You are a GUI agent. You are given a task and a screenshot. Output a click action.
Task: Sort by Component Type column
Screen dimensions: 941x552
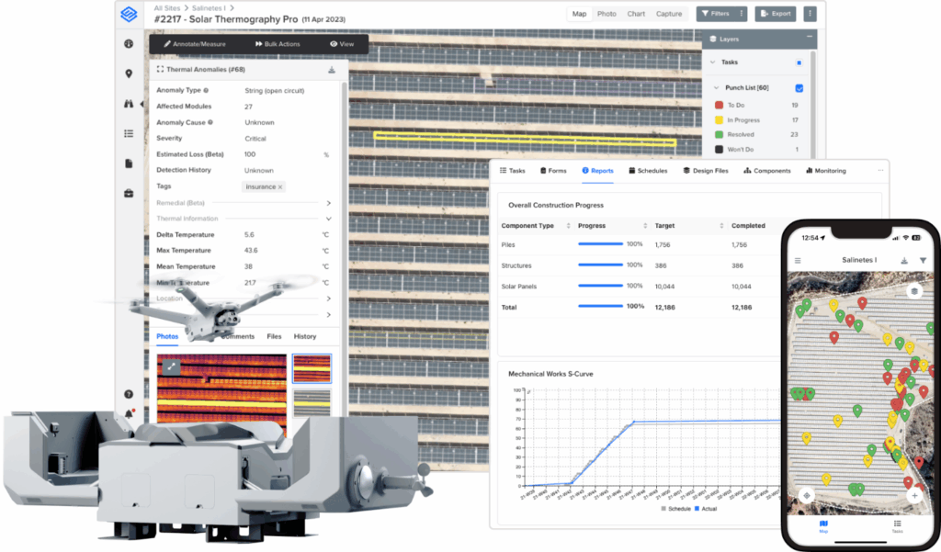[x=568, y=226]
